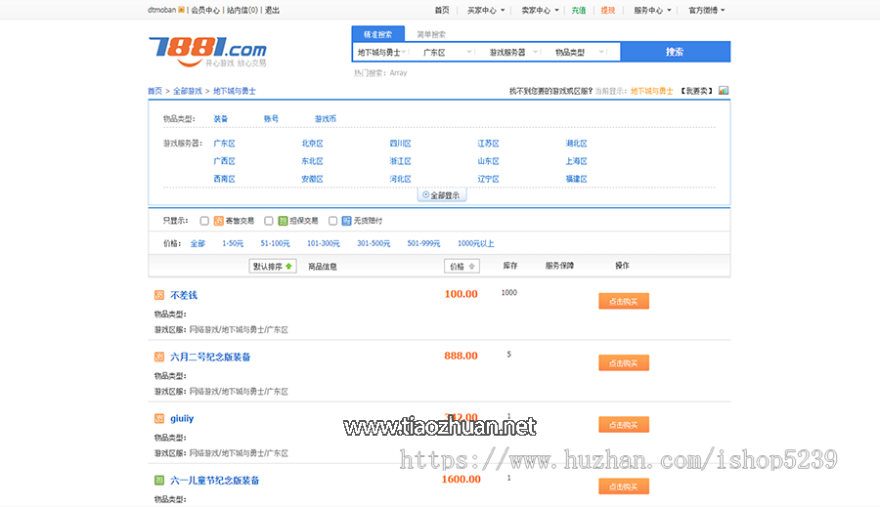Filter by the 51-100元 price range
The width and height of the screenshot is (880, 507).
275,243
